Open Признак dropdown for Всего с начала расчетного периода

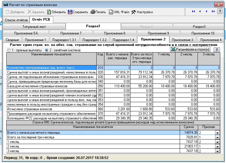tap(217, 133)
